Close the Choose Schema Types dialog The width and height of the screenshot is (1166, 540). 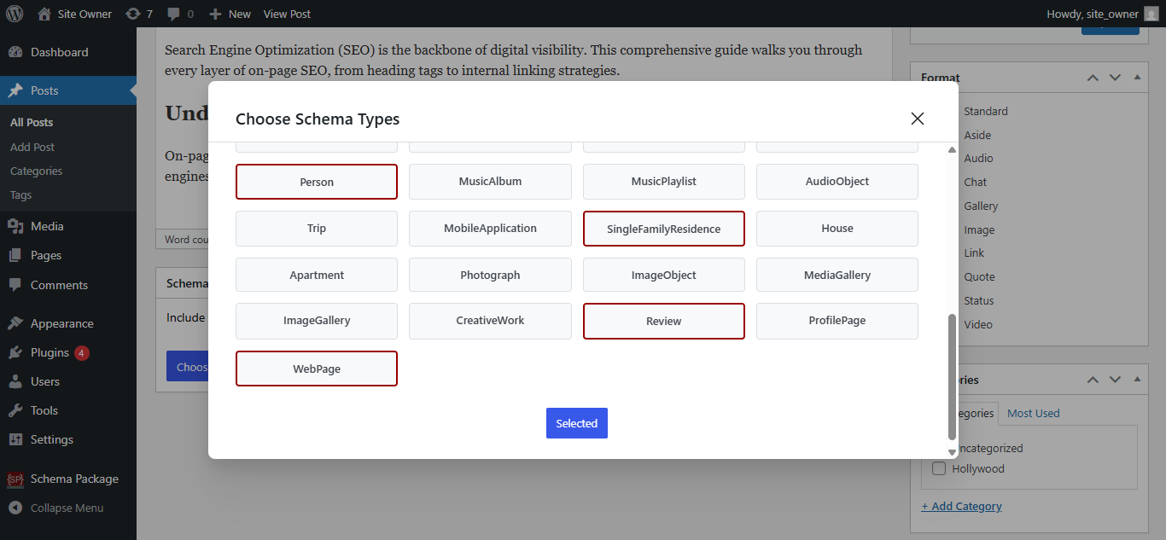[918, 119]
